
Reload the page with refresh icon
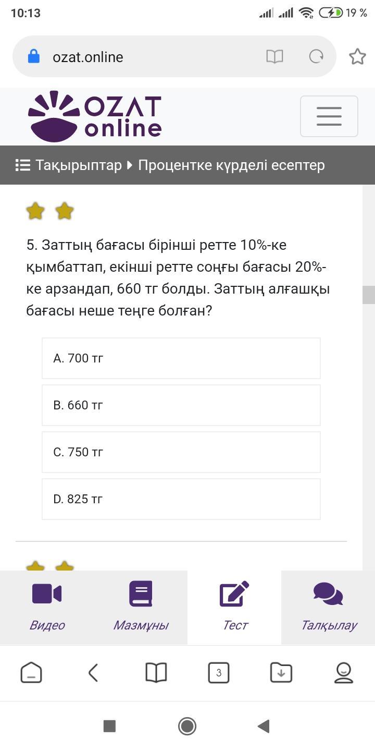click(x=316, y=56)
